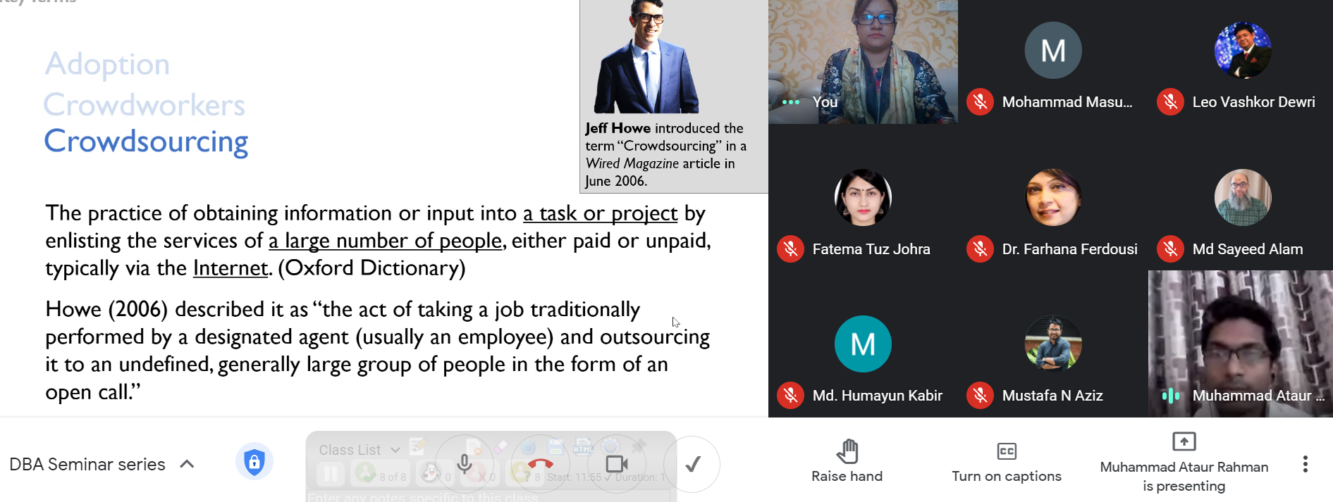Click Dr. Farhana Ferdousi's avatar photo
Viewport: 1333px width, 502px height.
point(1053,197)
